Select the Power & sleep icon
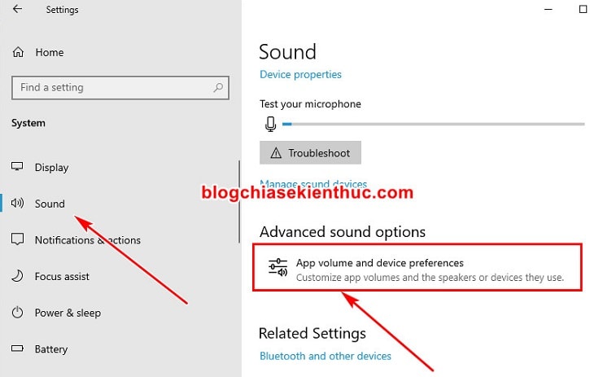590x377 pixels. 17,312
